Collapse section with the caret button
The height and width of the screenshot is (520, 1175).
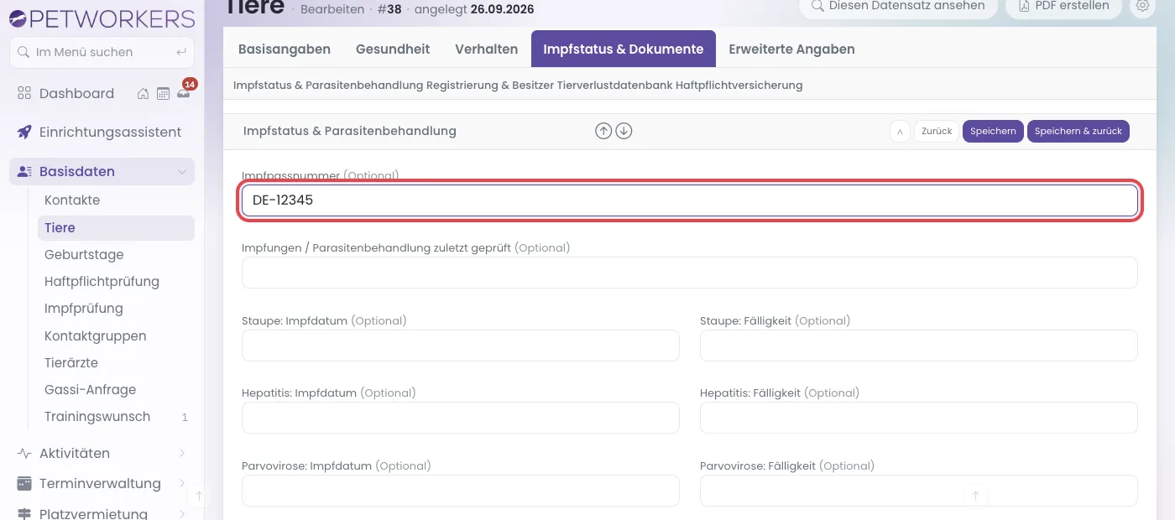pyautogui.click(x=900, y=131)
